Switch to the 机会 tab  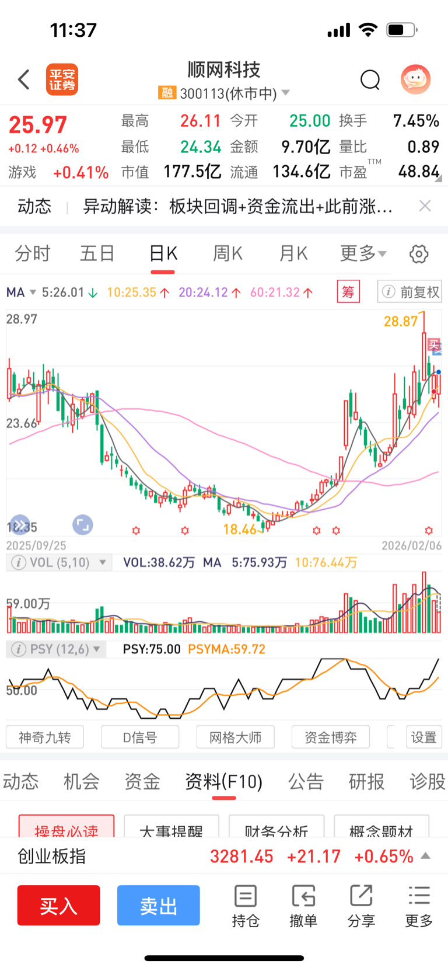[81, 781]
